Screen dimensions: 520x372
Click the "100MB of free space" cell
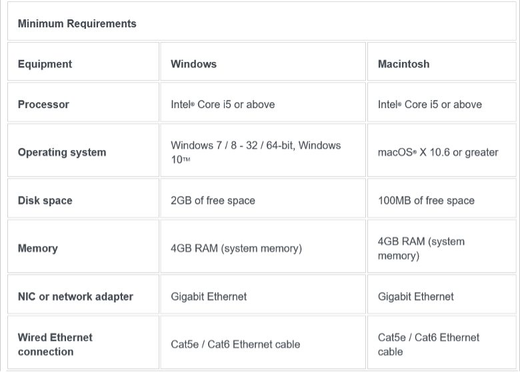pyautogui.click(x=426, y=200)
